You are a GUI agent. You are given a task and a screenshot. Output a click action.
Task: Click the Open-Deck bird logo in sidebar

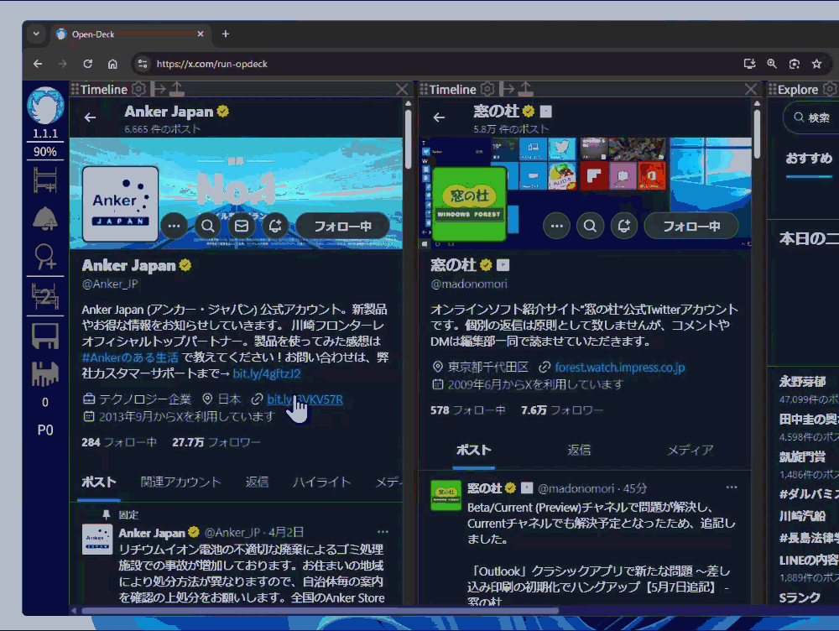tap(45, 106)
